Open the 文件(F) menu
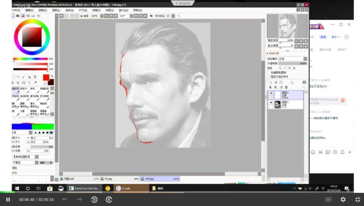Screen dimensions: 364x206 pos(16,10)
